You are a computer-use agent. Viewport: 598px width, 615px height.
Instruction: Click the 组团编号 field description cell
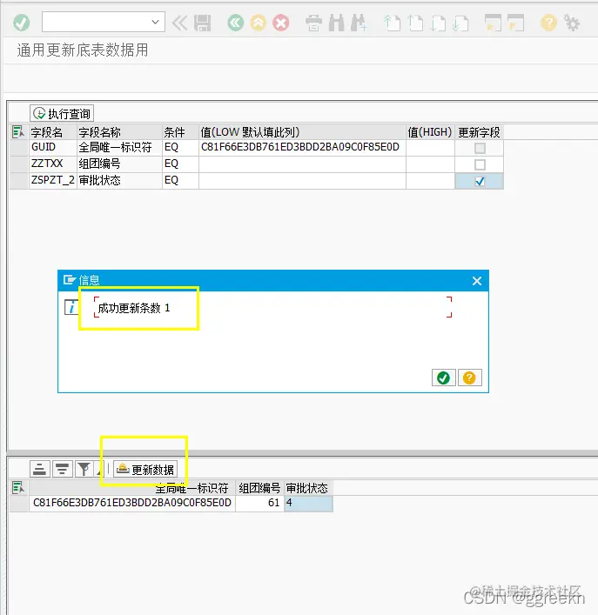coord(119,164)
